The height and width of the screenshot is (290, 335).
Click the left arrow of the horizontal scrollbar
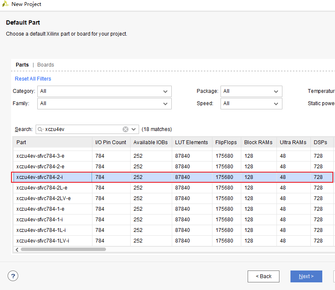coord(17,249)
